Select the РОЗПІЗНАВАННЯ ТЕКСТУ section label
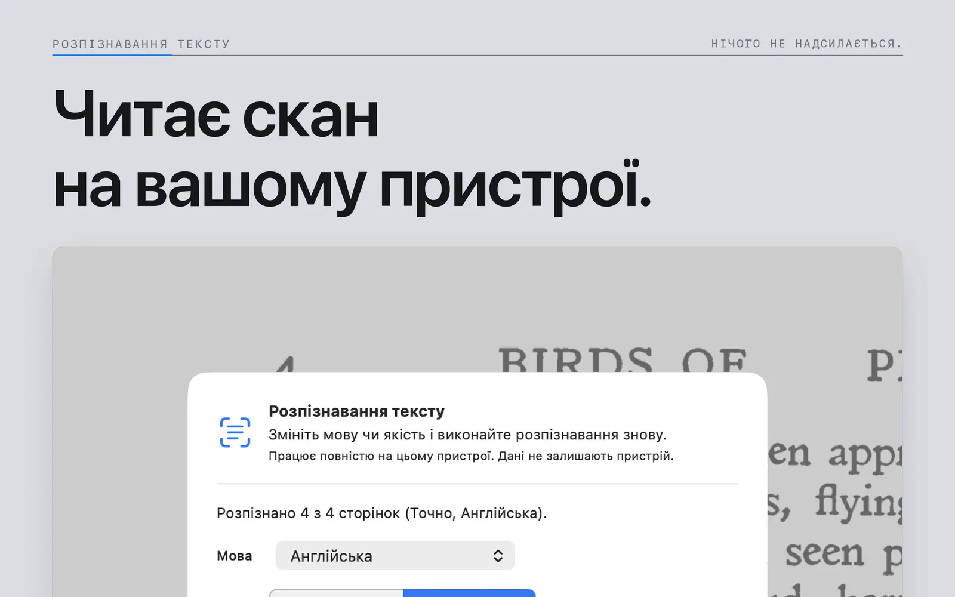Viewport: 955px width, 597px height. [x=141, y=44]
